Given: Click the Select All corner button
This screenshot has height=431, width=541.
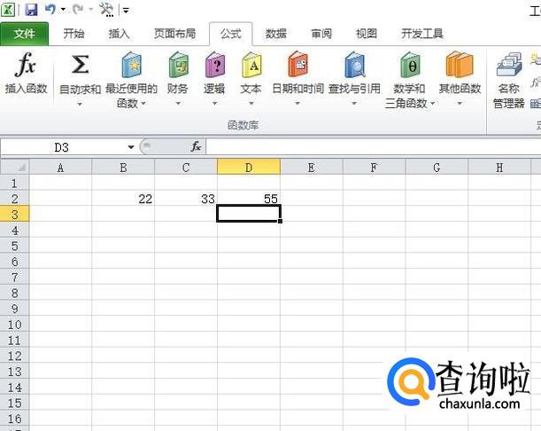Looking at the screenshot, I should (x=15, y=168).
